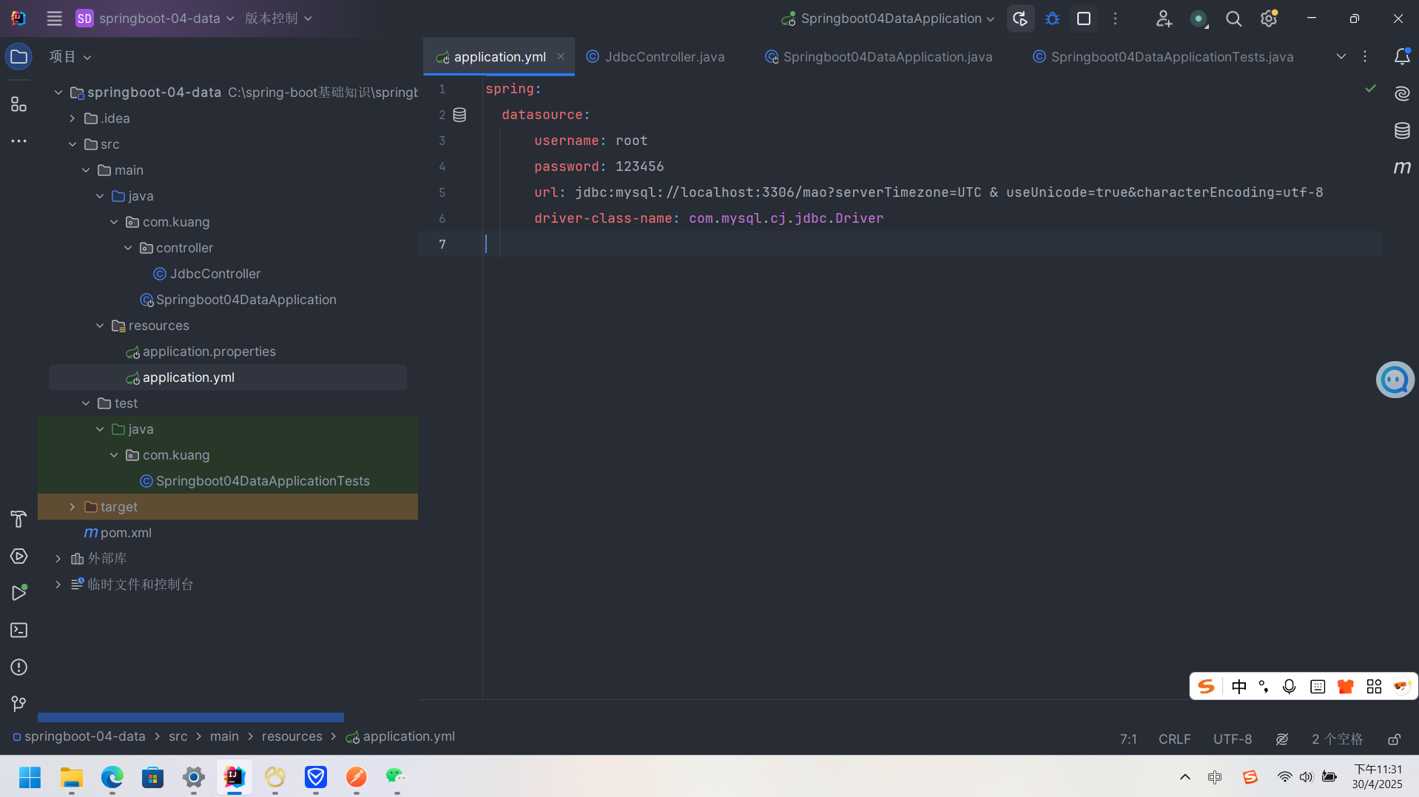
Task: Open the floating chat assistant bubble
Action: (x=1395, y=380)
